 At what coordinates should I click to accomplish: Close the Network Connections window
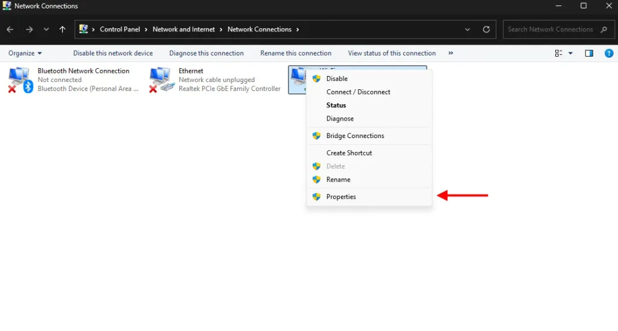coord(609,6)
